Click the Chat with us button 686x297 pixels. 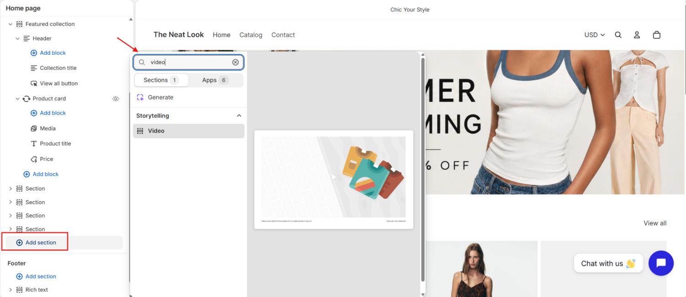point(608,264)
